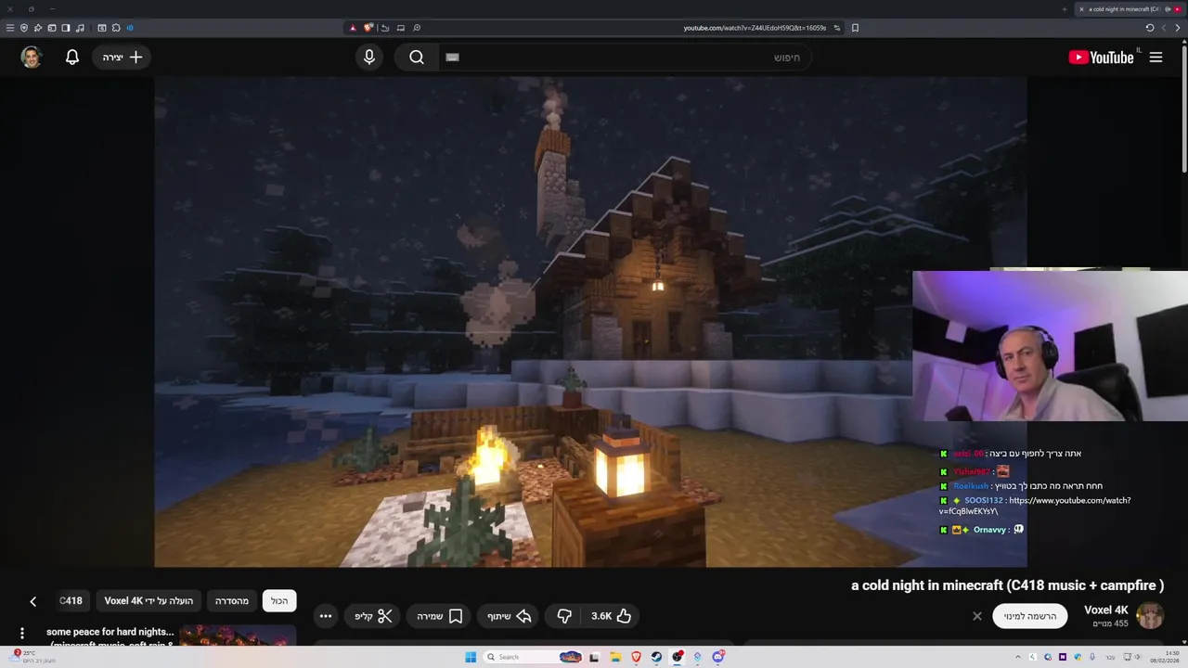Open a new browser tab
The image size is (1188, 668).
(1065, 9)
